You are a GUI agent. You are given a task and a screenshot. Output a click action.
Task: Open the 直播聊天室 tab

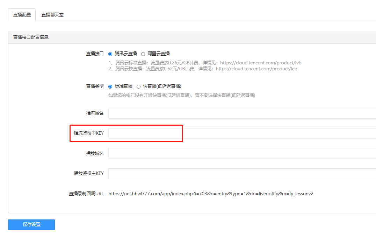click(52, 15)
